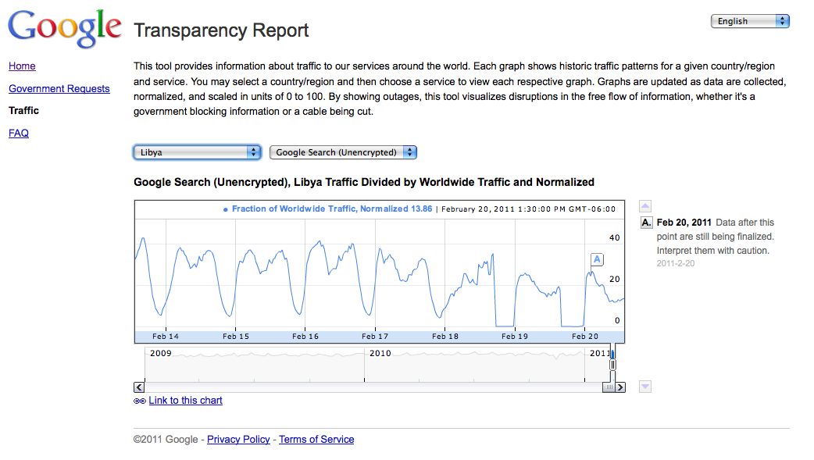Viewport: 814px width, 460px height.
Task: Open the Google Search (Unencrypted) service dropdown
Action: [343, 152]
